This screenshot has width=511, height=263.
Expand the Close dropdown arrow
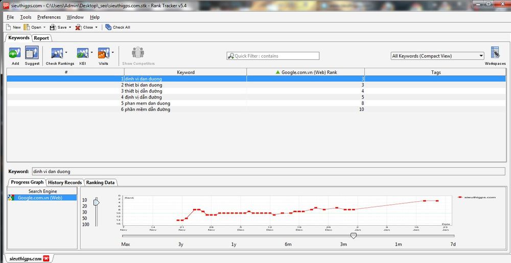[96, 28]
